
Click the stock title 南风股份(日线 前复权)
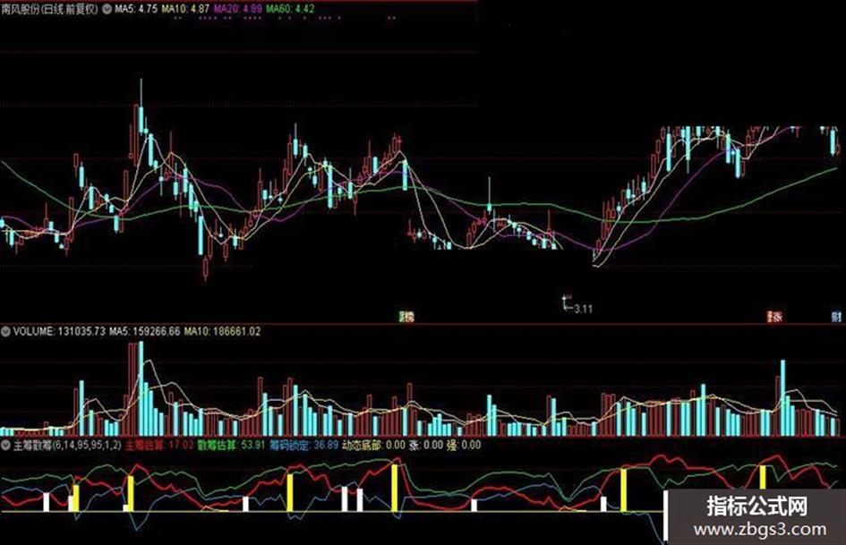tap(49, 9)
